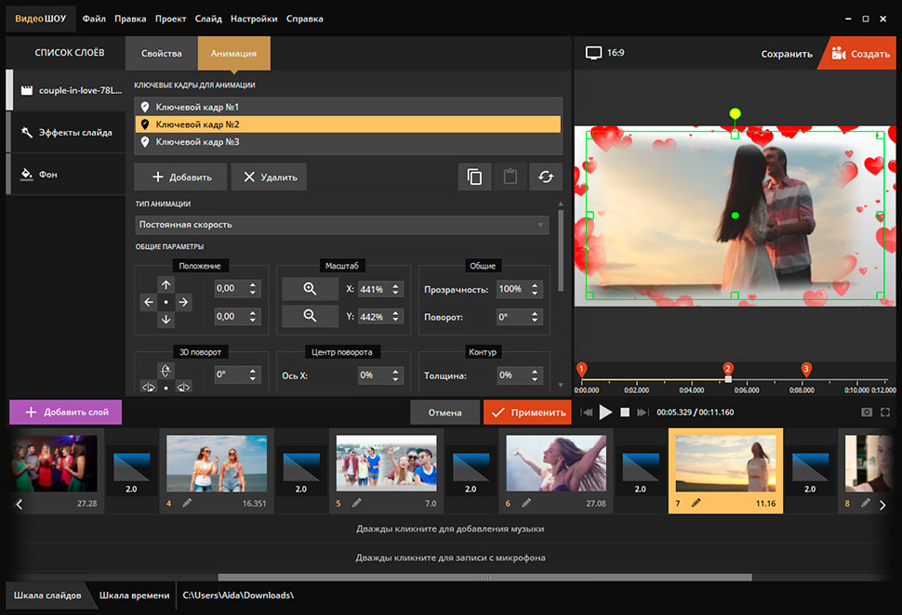The height and width of the screenshot is (615, 902).
Task: Select the Эффекты слайда layer
Action: point(66,132)
